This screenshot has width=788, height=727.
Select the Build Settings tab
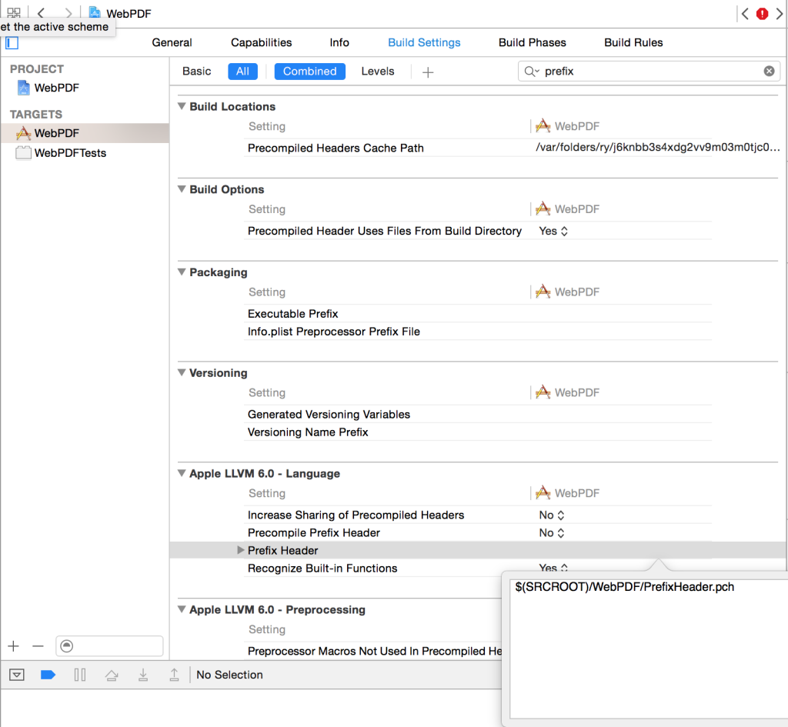pyautogui.click(x=424, y=43)
